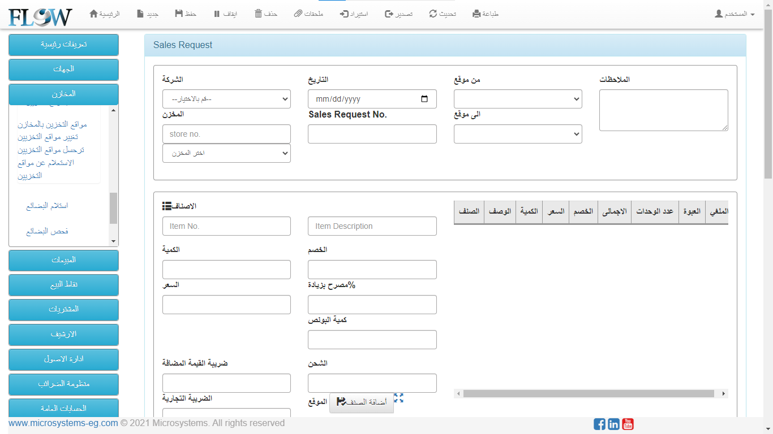
Task: Click the Home (الرئيسية) toolbar icon
Action: tap(94, 14)
